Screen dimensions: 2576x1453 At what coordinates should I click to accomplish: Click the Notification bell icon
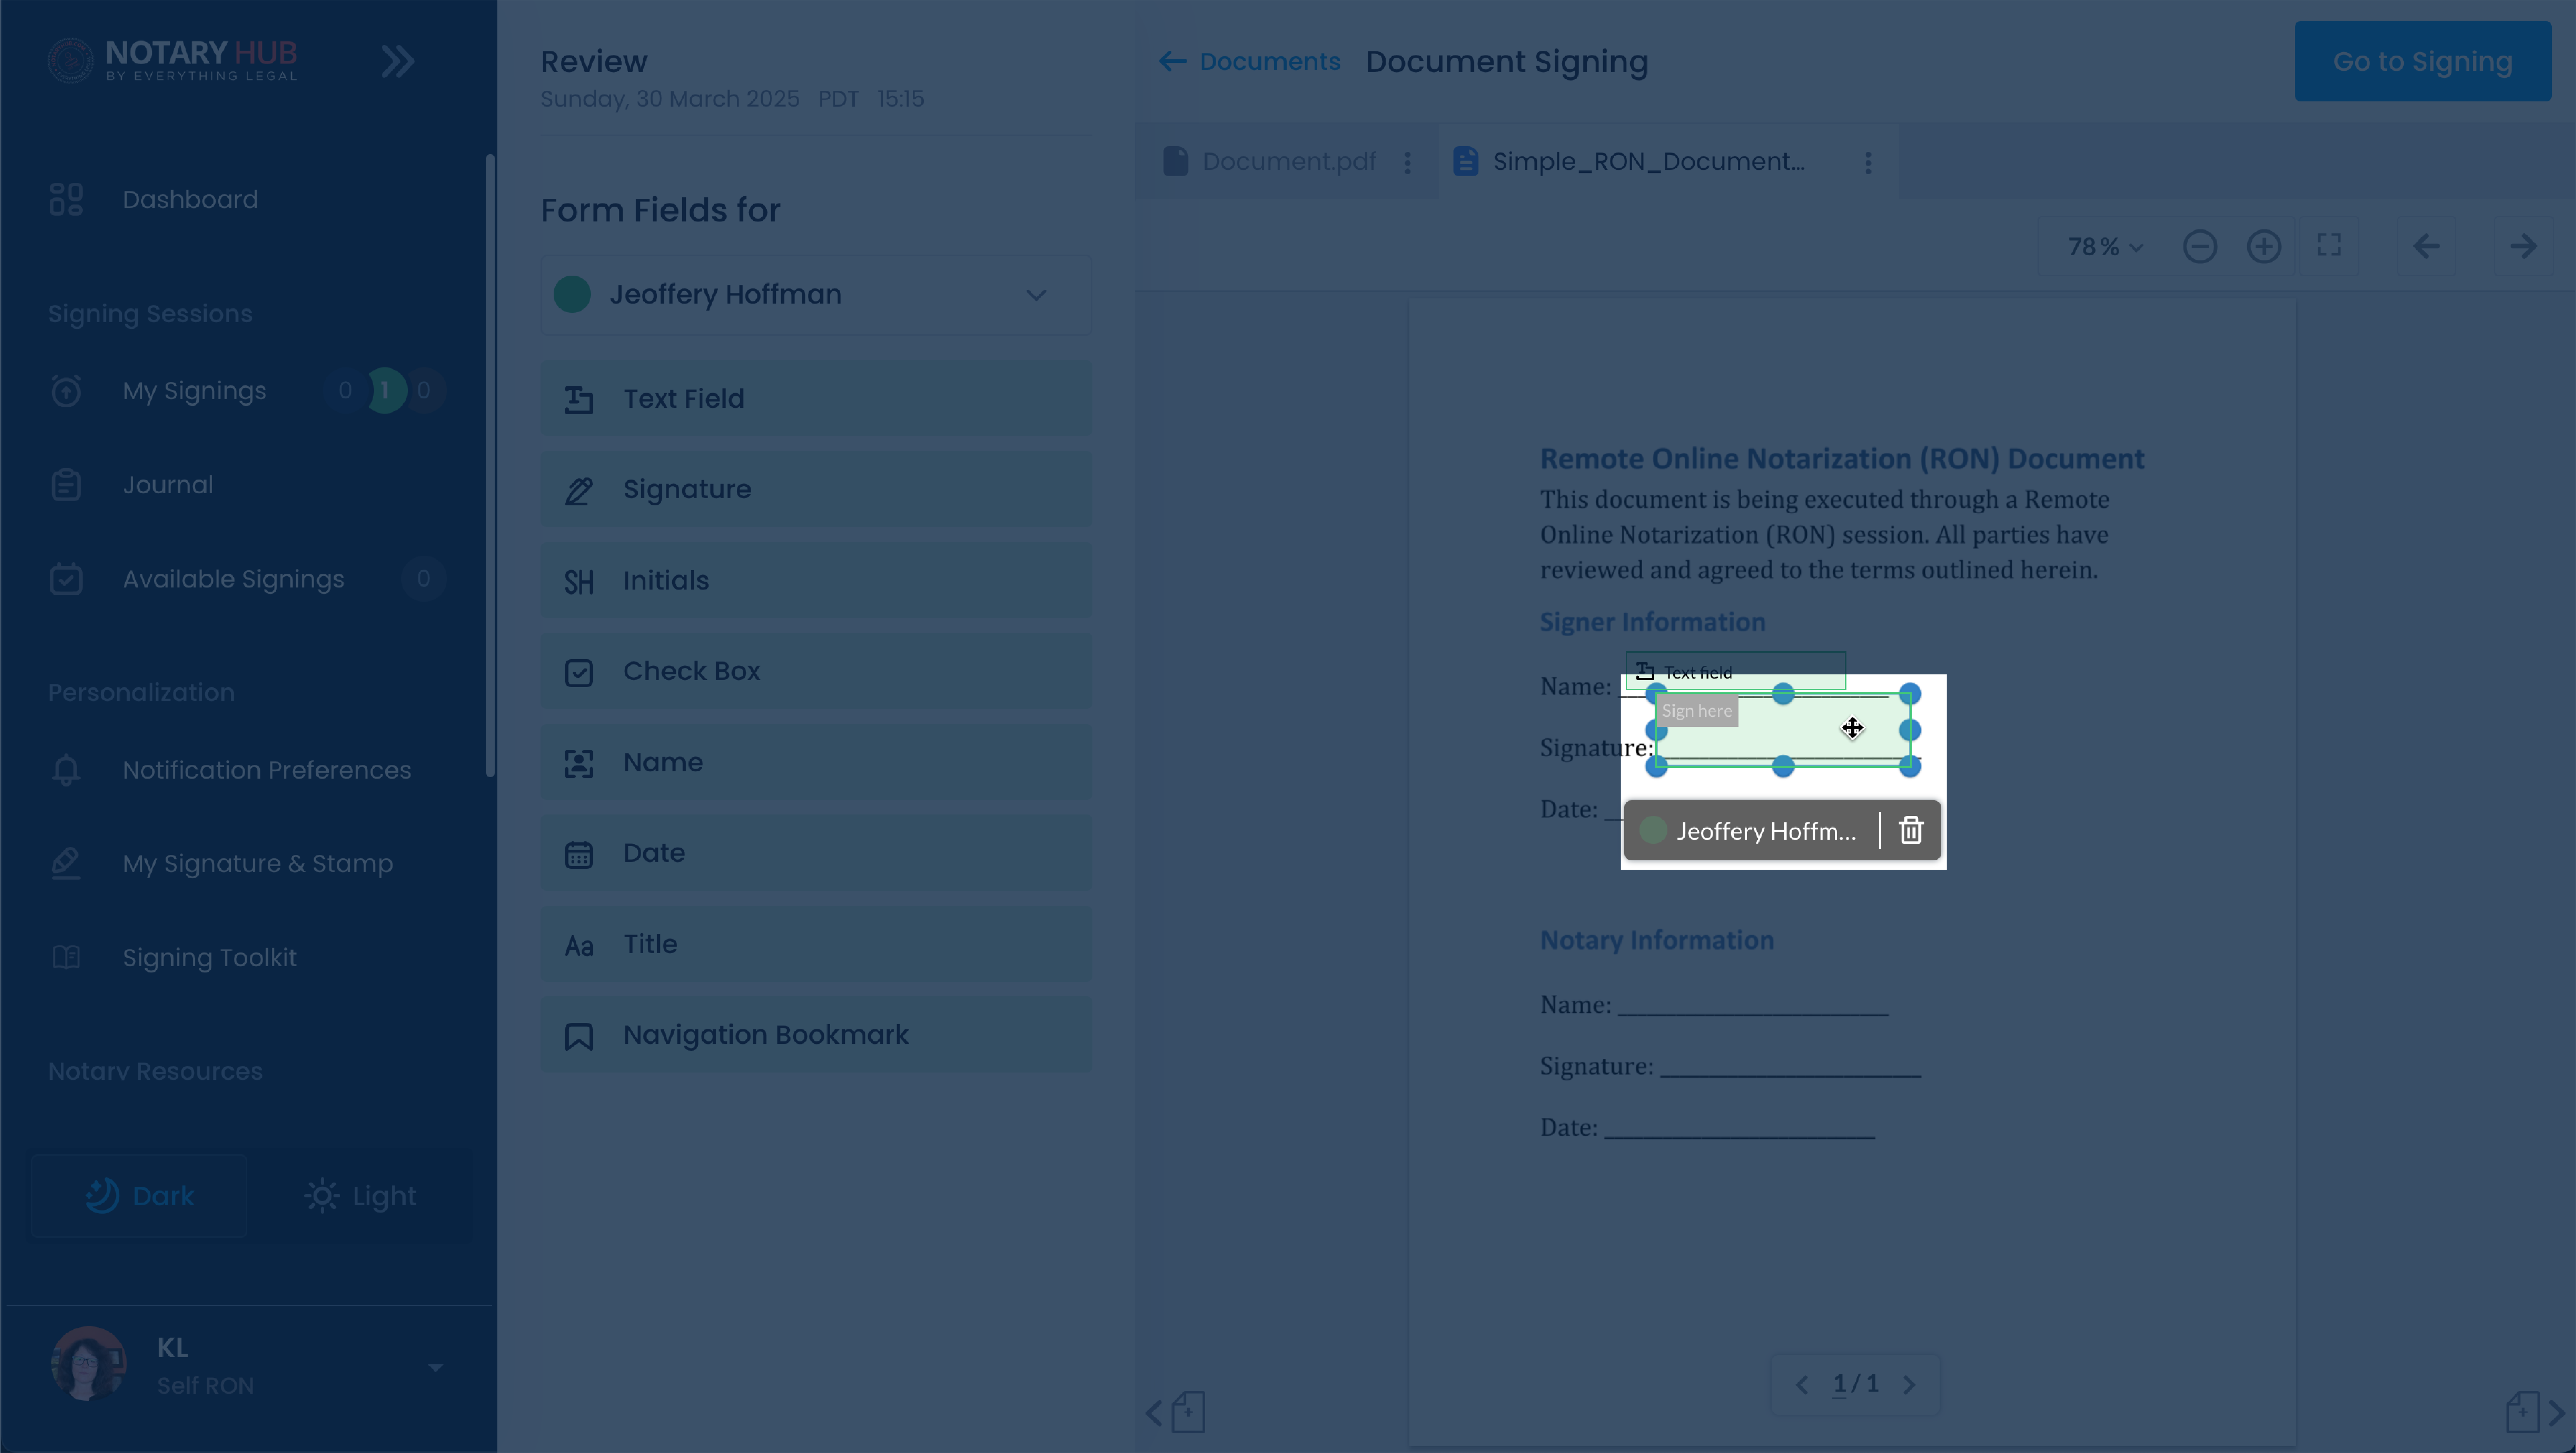pyautogui.click(x=66, y=770)
